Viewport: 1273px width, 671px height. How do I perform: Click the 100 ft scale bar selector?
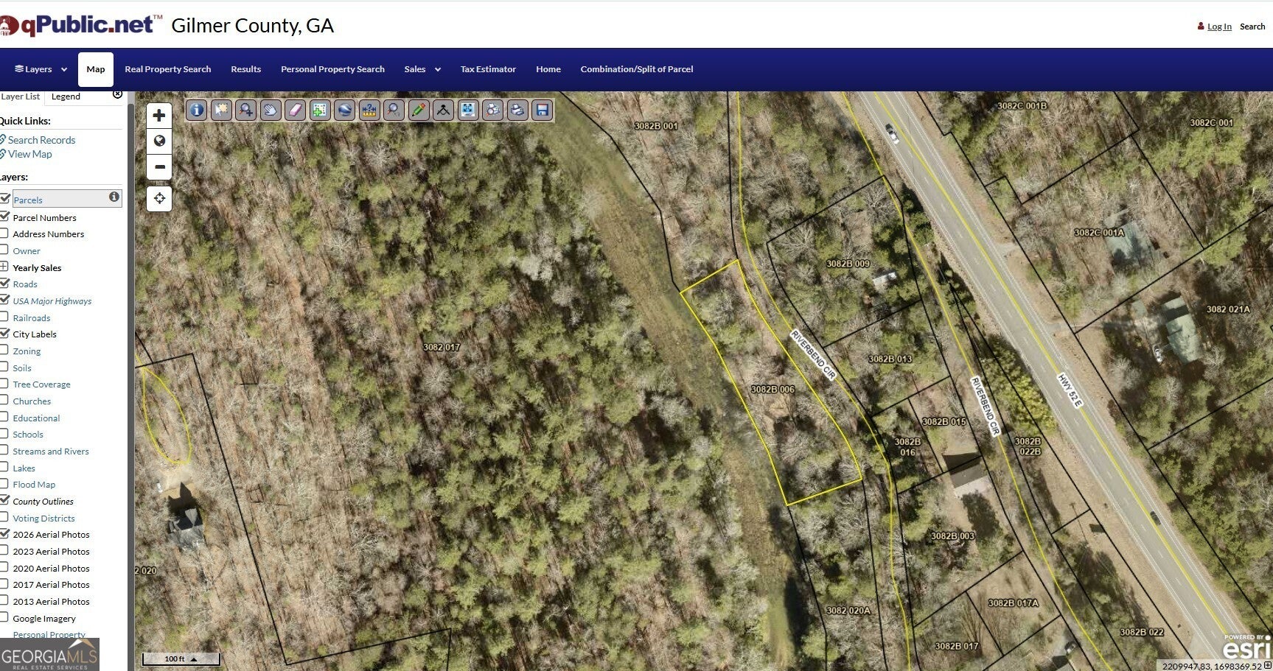tap(181, 658)
